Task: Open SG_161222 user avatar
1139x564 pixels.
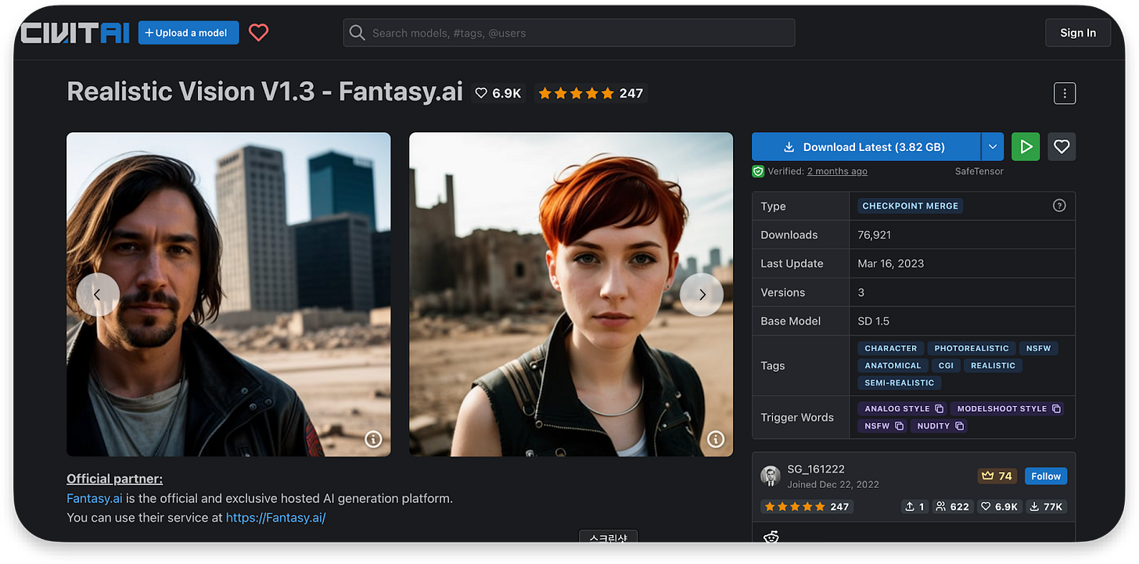Action: point(771,476)
